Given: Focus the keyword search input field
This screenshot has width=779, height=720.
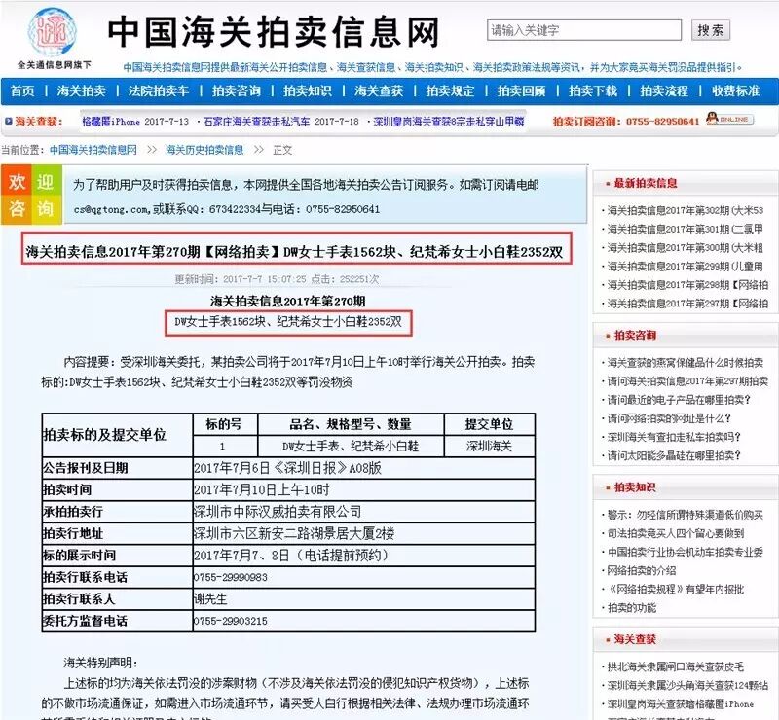Looking at the screenshot, I should point(583,30).
